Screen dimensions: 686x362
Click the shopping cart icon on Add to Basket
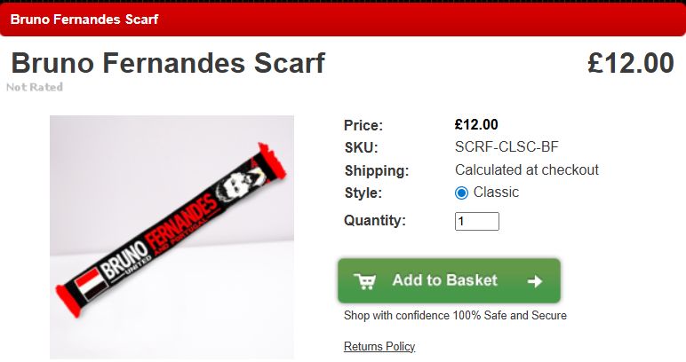click(x=364, y=281)
